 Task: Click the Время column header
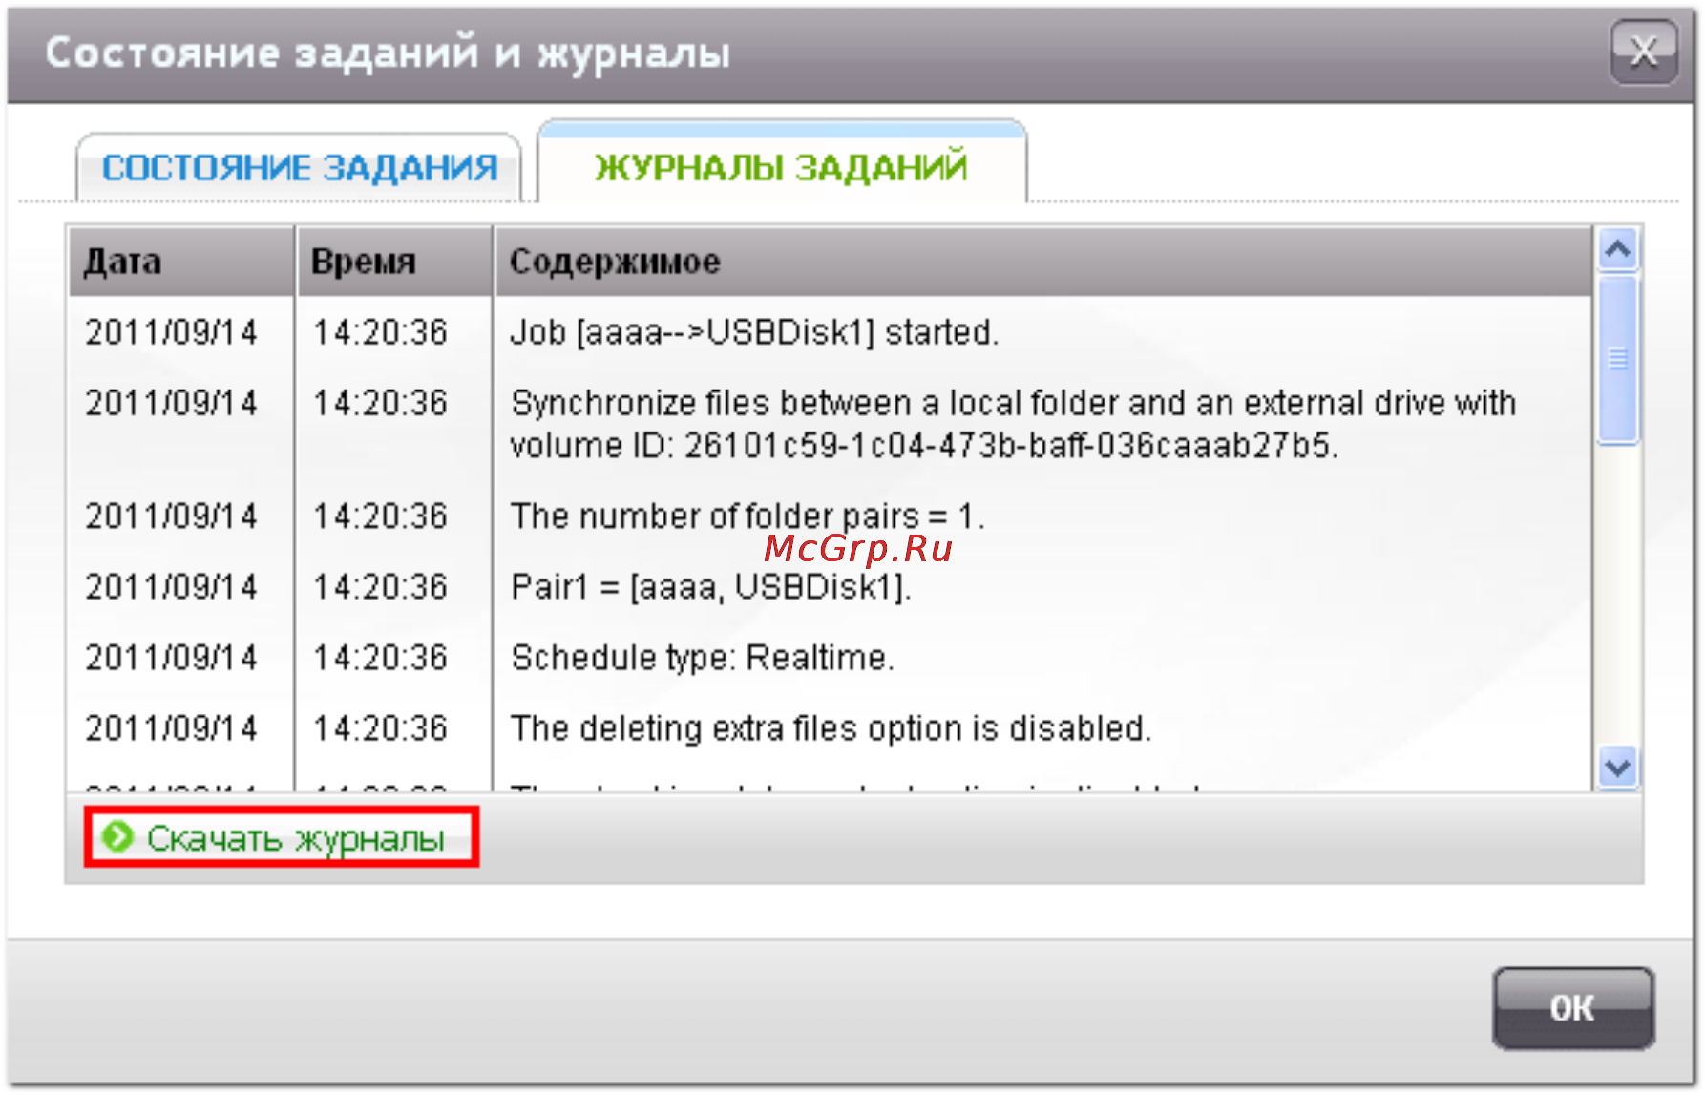click(394, 262)
